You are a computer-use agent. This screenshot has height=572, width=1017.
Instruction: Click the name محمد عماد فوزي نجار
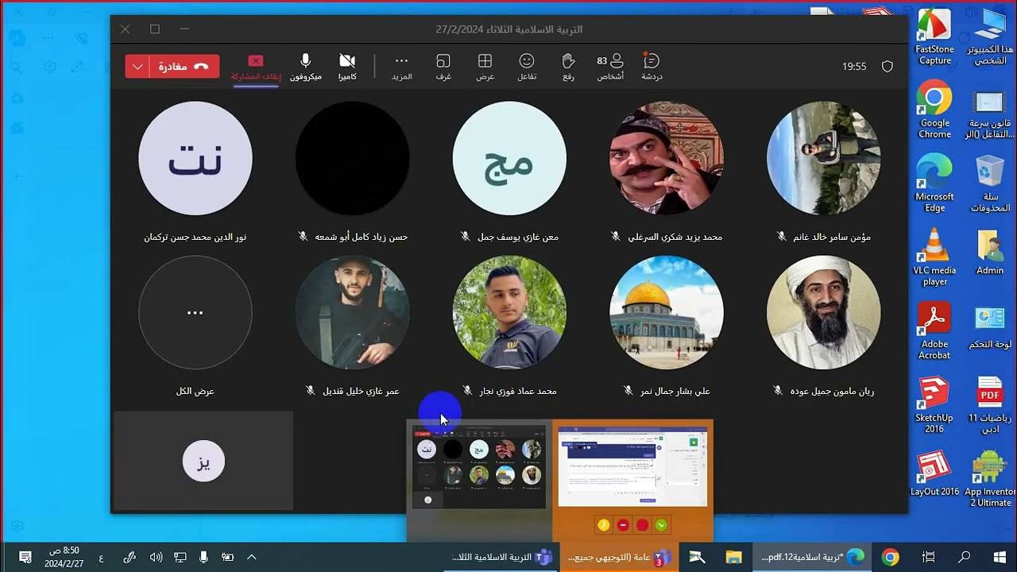point(518,391)
